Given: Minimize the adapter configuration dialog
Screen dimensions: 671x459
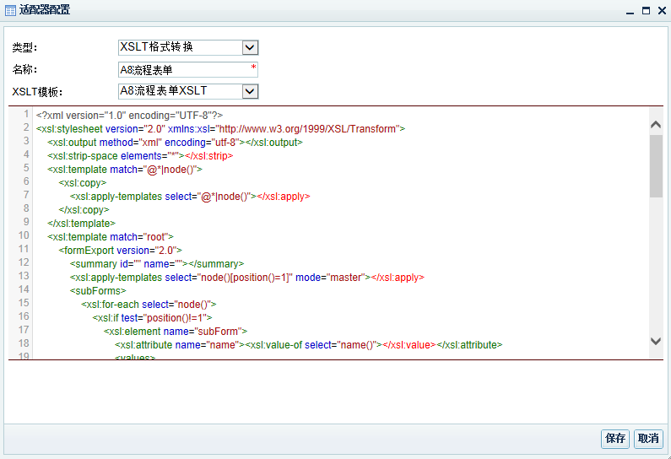Looking at the screenshot, I should click(630, 11).
